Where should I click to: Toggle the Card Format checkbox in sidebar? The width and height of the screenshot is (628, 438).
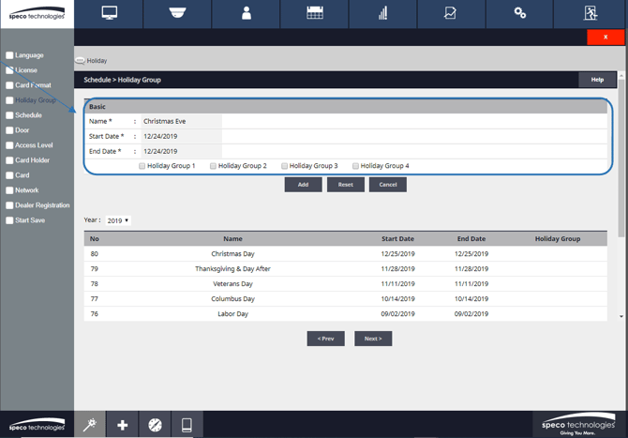9,85
